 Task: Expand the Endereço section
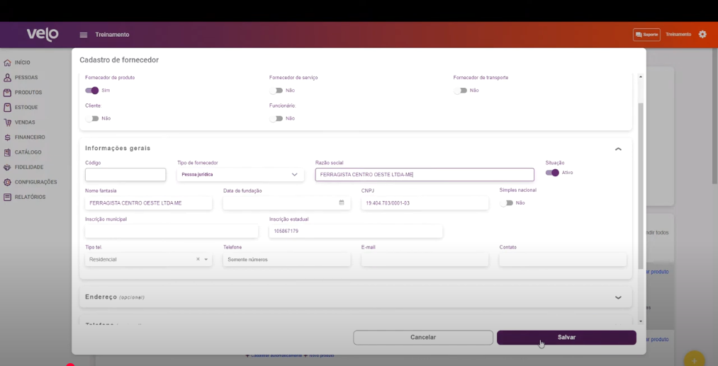tap(618, 297)
